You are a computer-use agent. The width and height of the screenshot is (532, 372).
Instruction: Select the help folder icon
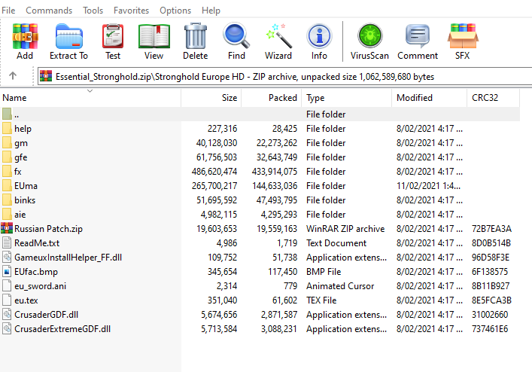pyautogui.click(x=7, y=129)
